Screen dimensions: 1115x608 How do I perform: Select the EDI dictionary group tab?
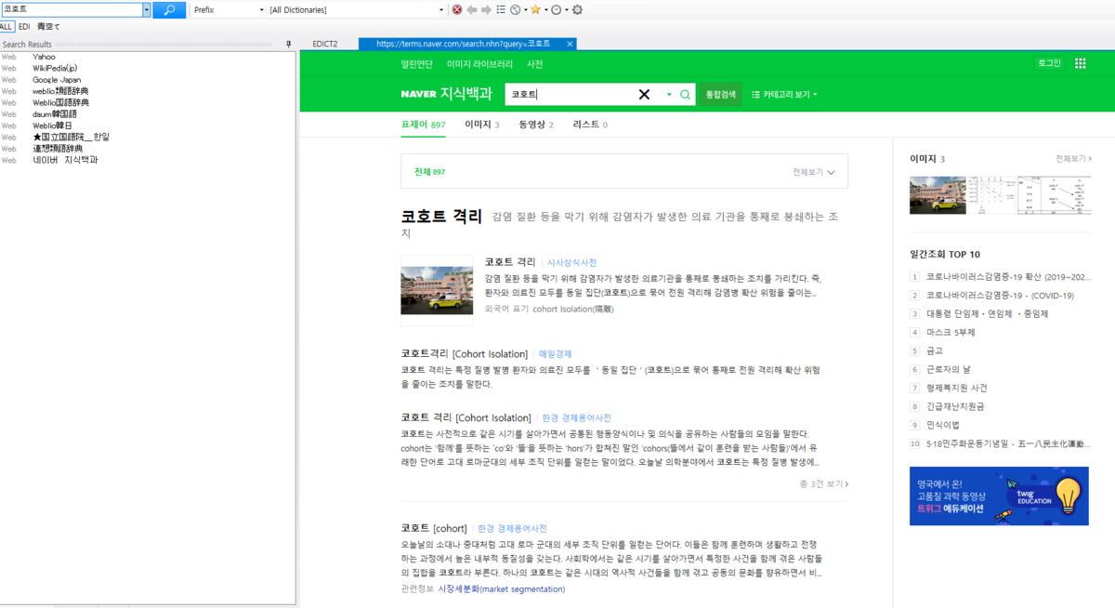click(24, 27)
